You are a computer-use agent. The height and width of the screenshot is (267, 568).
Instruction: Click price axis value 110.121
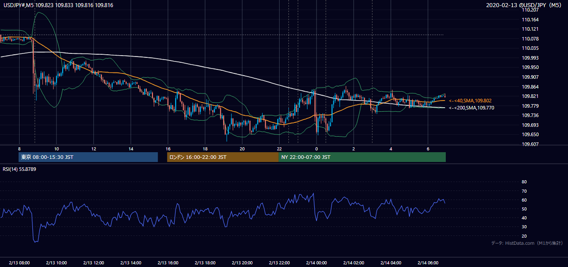[531, 29]
